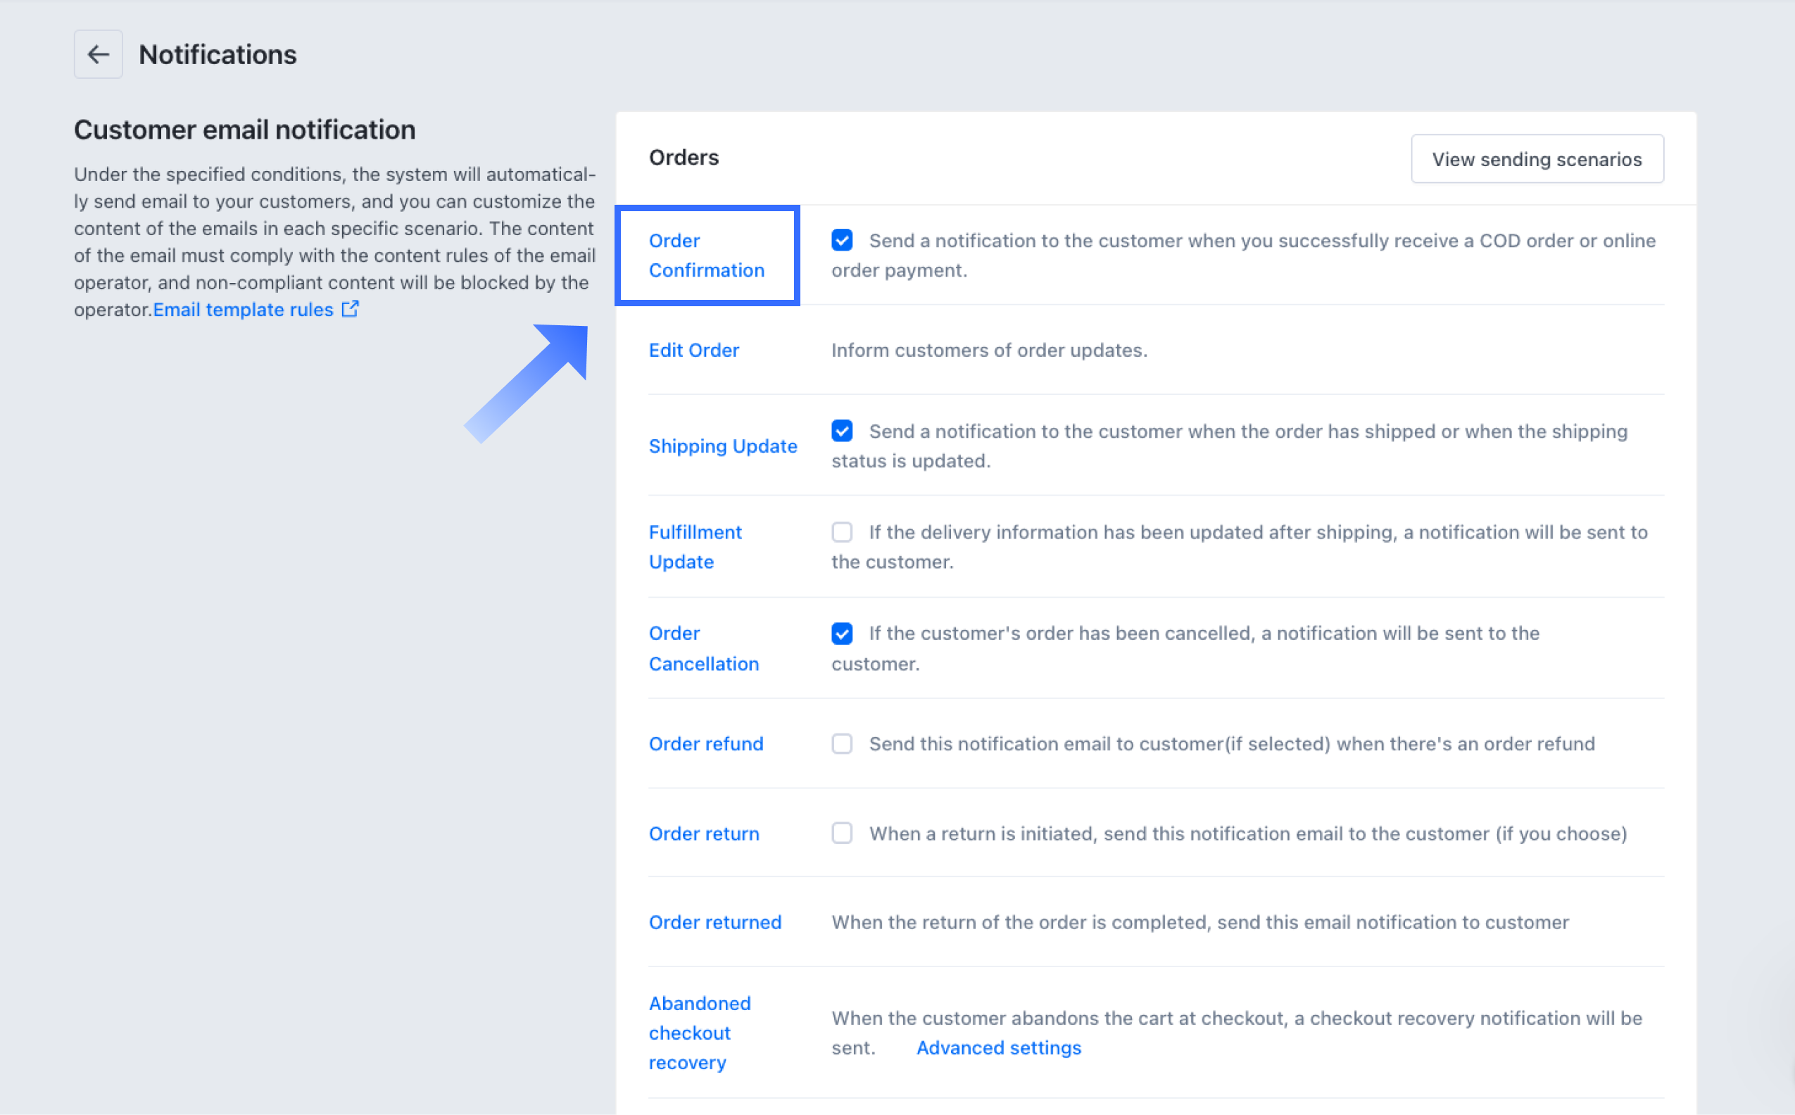Open the Order Confirmation email template
This screenshot has width=1795, height=1115.
pyautogui.click(x=707, y=255)
